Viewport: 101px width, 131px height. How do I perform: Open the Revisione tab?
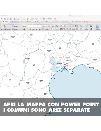(87, 22)
